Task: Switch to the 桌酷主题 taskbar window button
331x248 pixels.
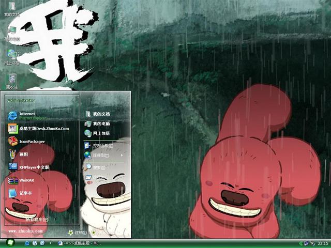Action: [x=80, y=243]
